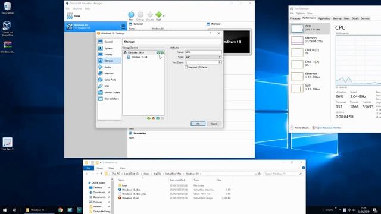Image resolution: width=381 pixels, height=214 pixels.
Task: Click Cancel in Settings dialog
Action: [x=214, y=124]
